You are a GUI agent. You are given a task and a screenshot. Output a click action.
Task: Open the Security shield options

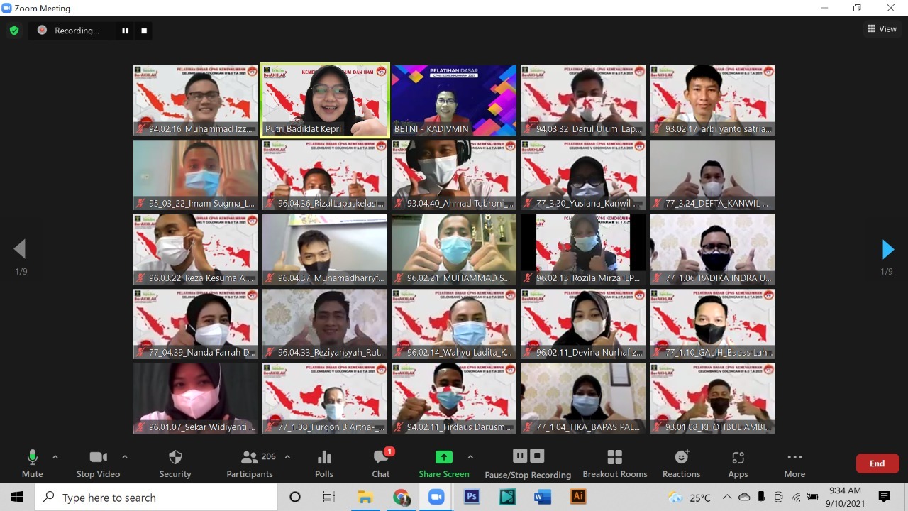(175, 463)
